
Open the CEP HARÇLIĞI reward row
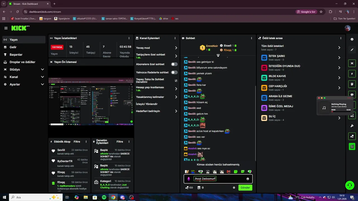[x=301, y=88]
